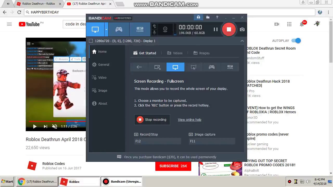The height and width of the screenshot is (187, 333).
Task: Select HDMI device icon in mode row
Action: point(230,67)
